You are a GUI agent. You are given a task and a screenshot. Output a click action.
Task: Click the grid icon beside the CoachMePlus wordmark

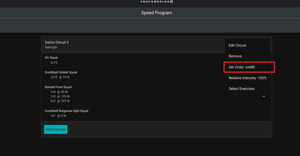pyautogui.click(x=171, y=2)
